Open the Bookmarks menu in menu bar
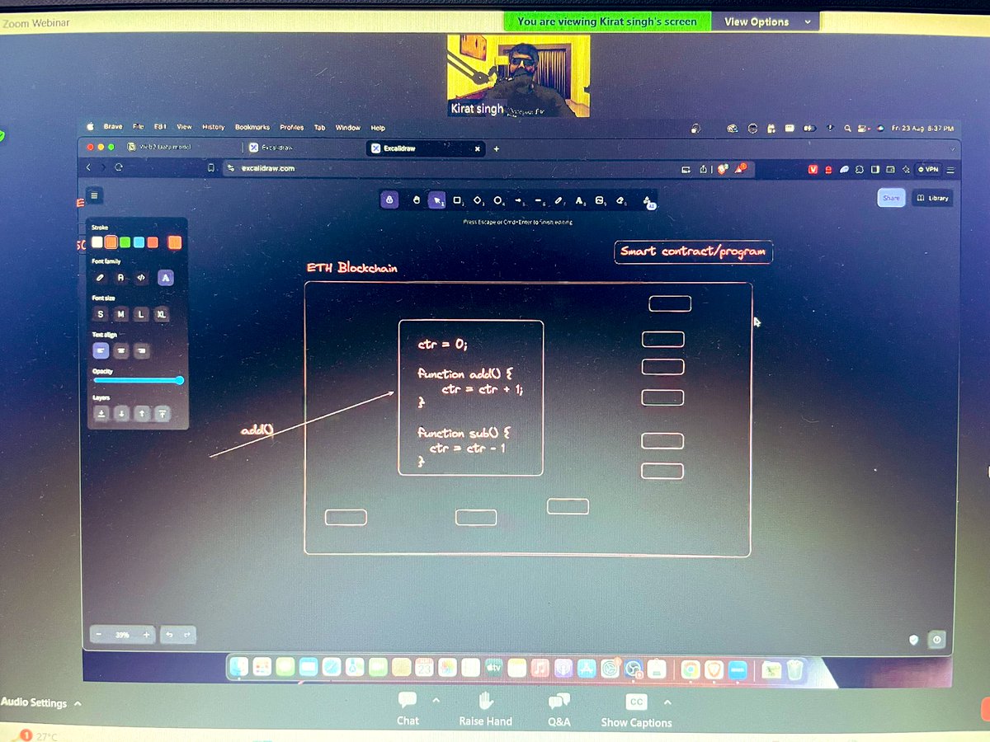 [252, 127]
